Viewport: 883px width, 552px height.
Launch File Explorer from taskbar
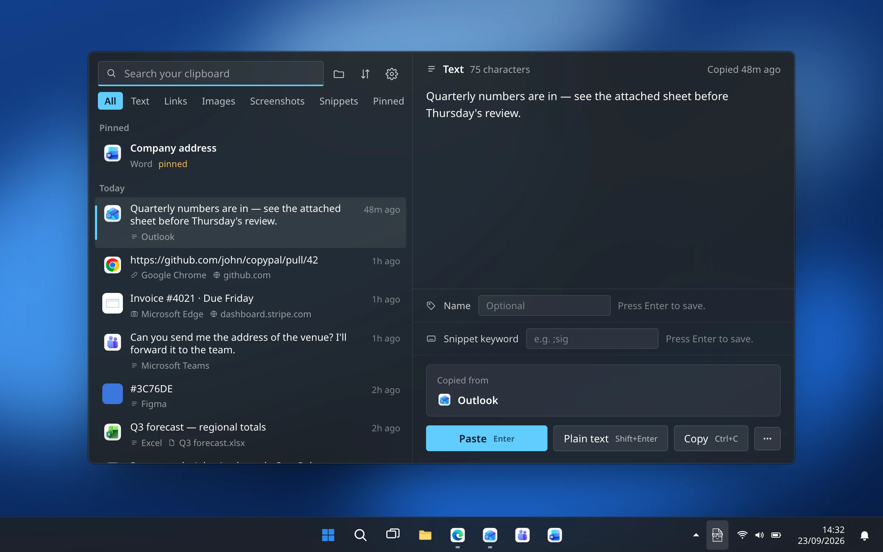point(425,535)
